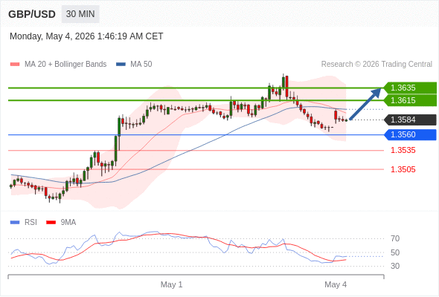Click the May 1 date axis label
The width and height of the screenshot is (439, 297).
pos(171,284)
